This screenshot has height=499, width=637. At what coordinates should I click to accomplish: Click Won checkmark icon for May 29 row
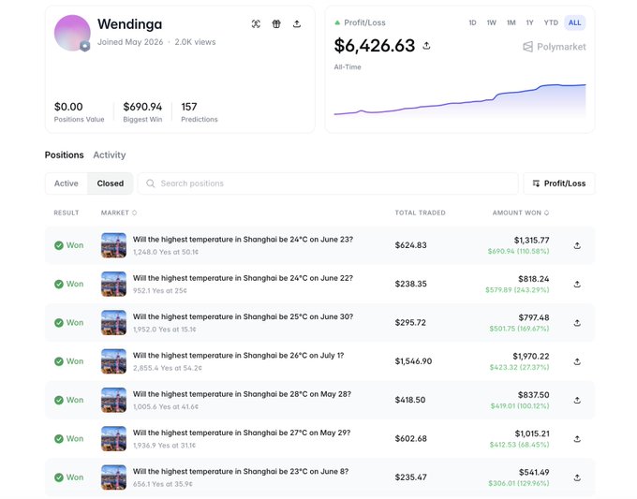point(59,438)
